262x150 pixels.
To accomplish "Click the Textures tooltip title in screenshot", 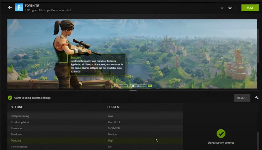I will (76, 58).
